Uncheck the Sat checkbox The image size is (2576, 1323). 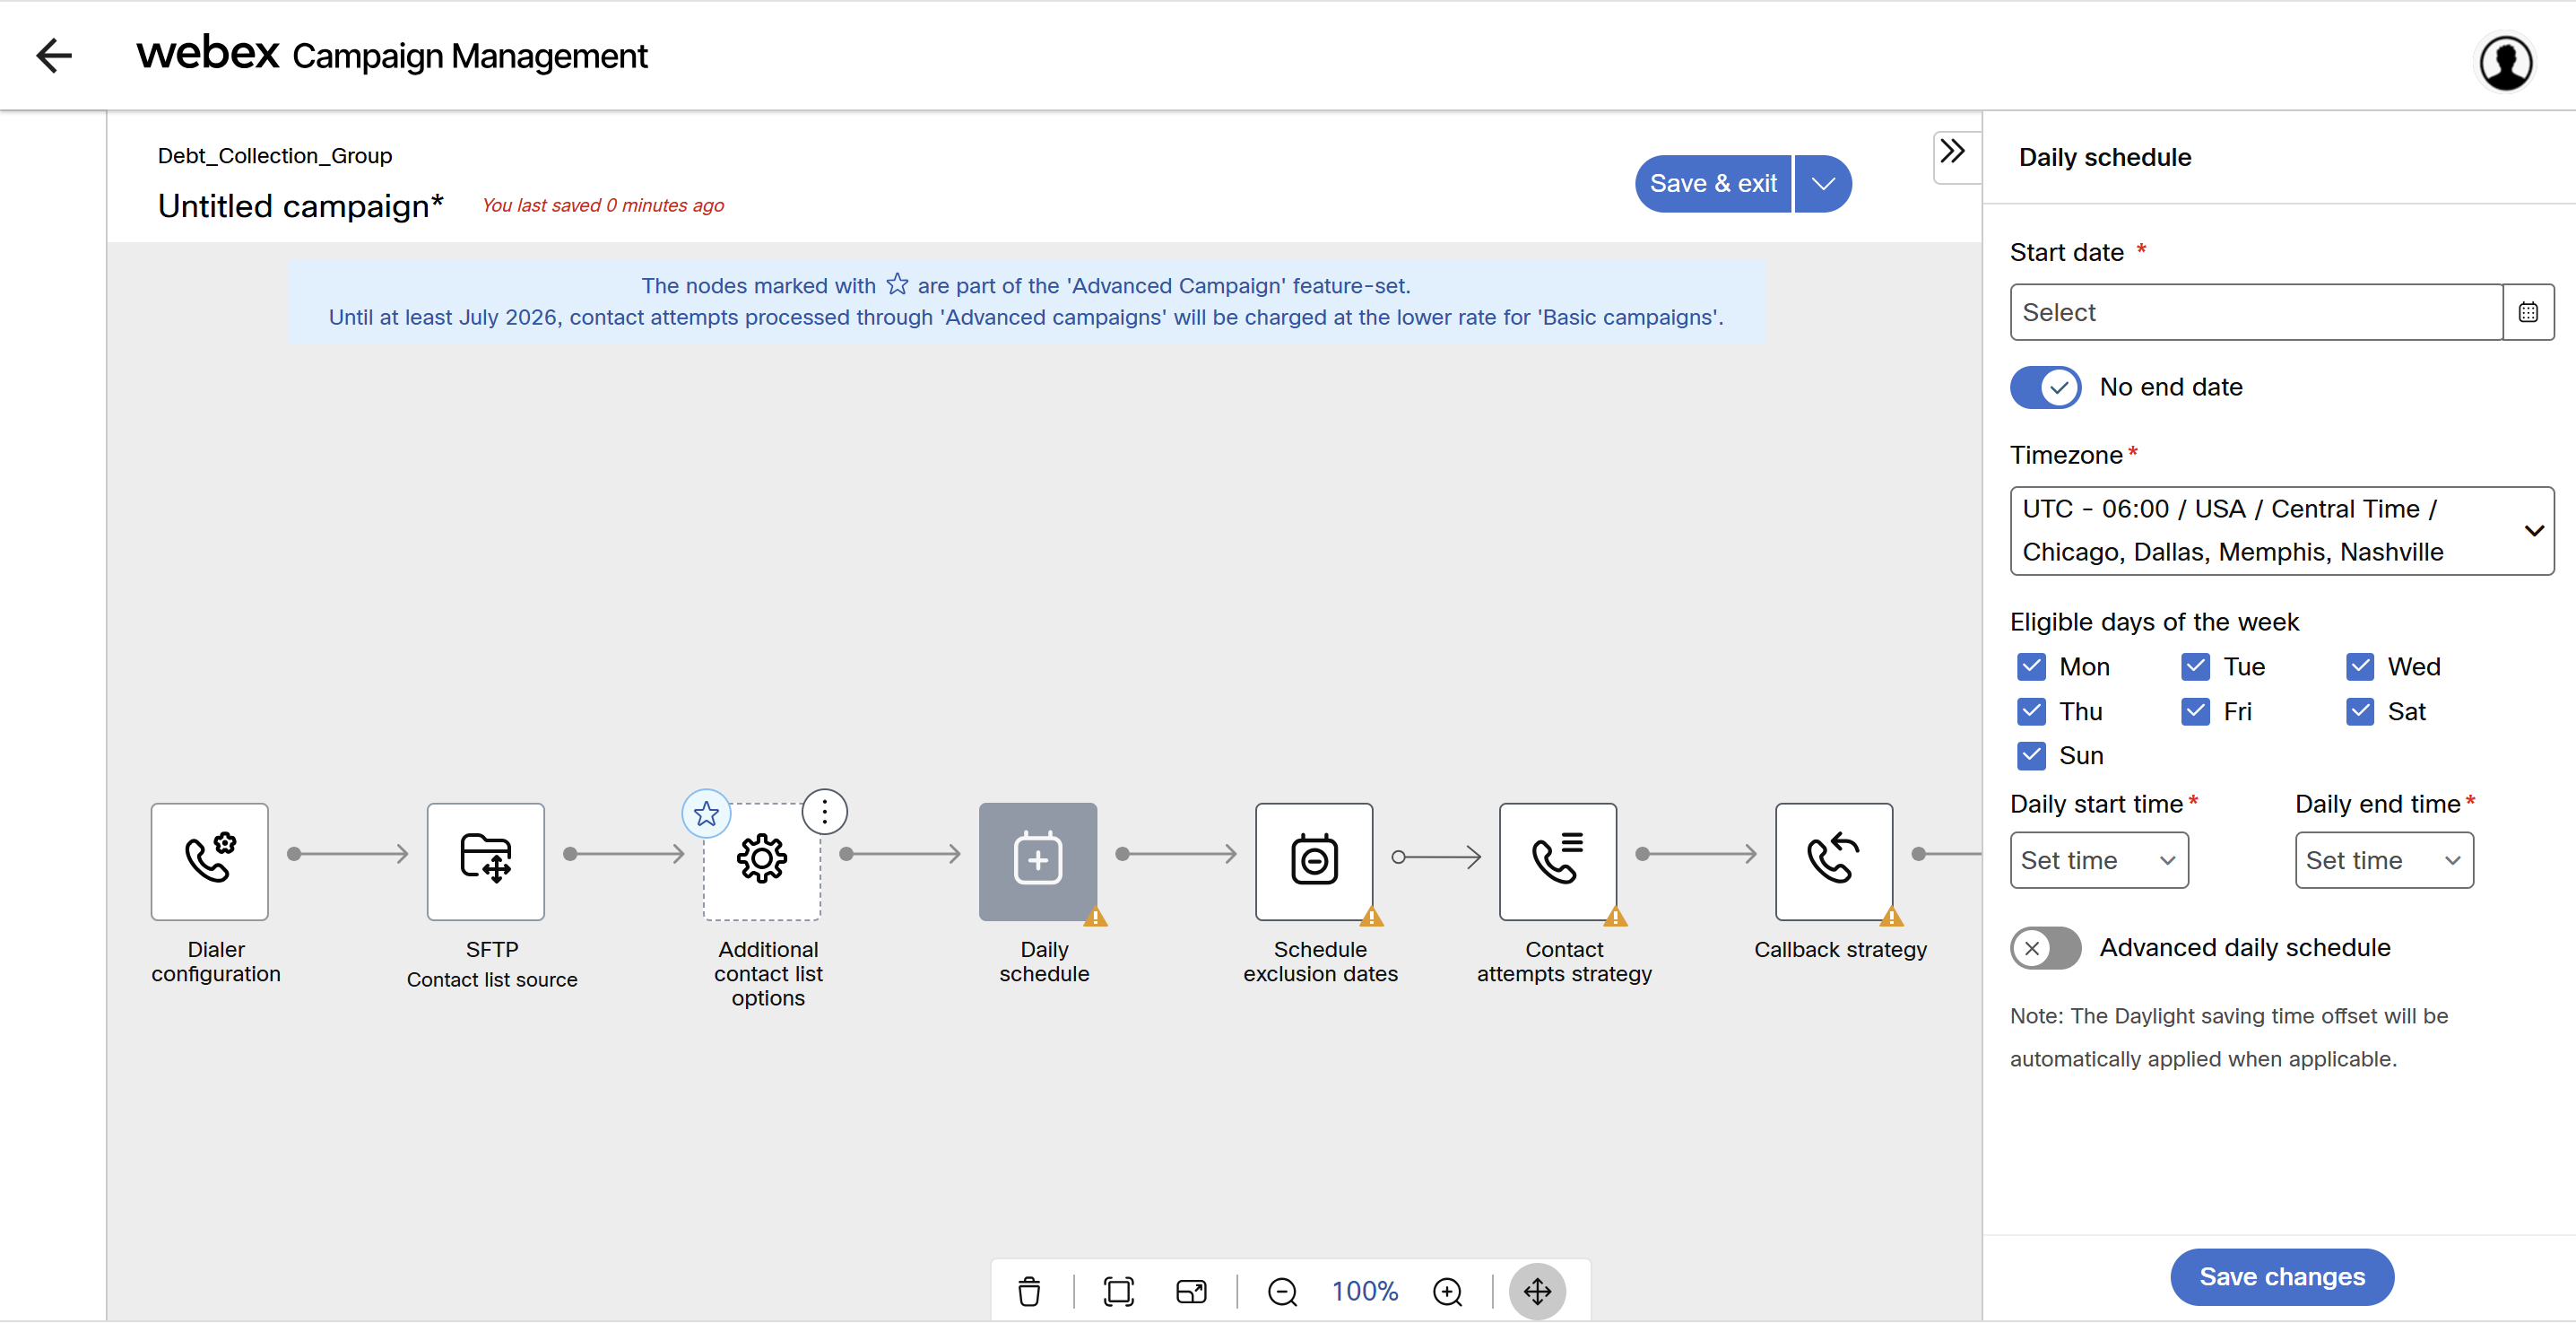coord(2360,711)
